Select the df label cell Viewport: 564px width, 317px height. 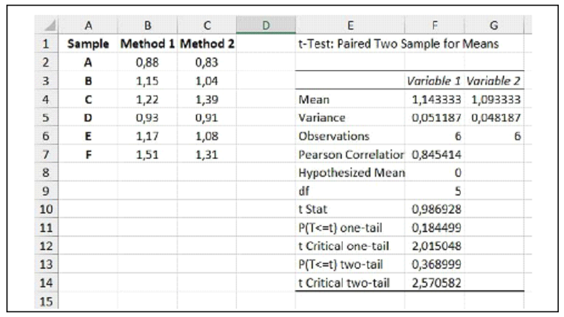click(x=351, y=191)
